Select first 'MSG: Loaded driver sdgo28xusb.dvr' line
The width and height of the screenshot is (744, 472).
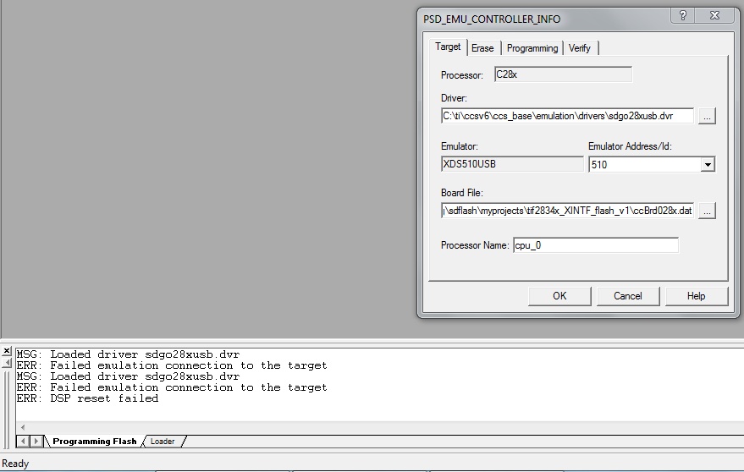tap(128, 354)
